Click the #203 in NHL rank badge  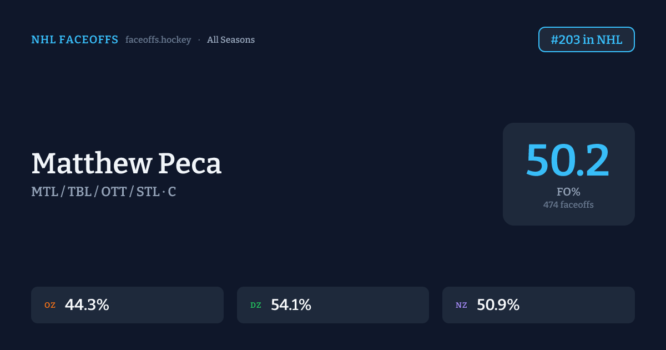coord(586,40)
